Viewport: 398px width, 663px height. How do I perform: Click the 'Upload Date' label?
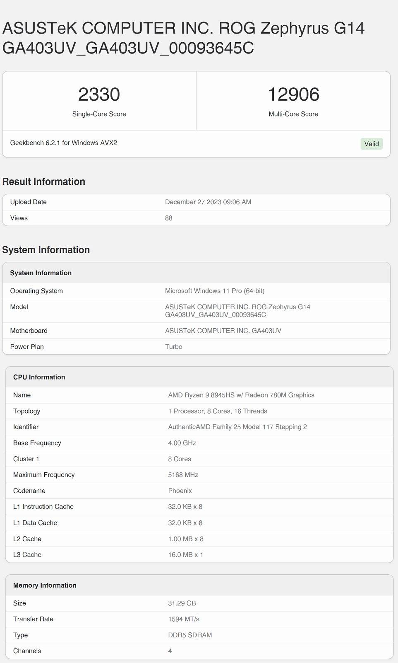point(29,202)
